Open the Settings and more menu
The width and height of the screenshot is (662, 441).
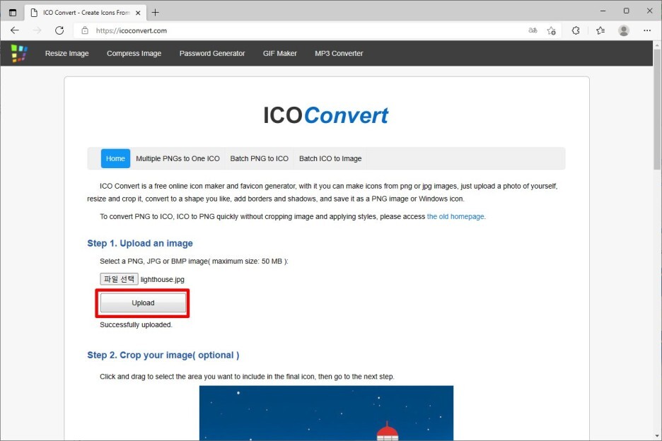[647, 30]
